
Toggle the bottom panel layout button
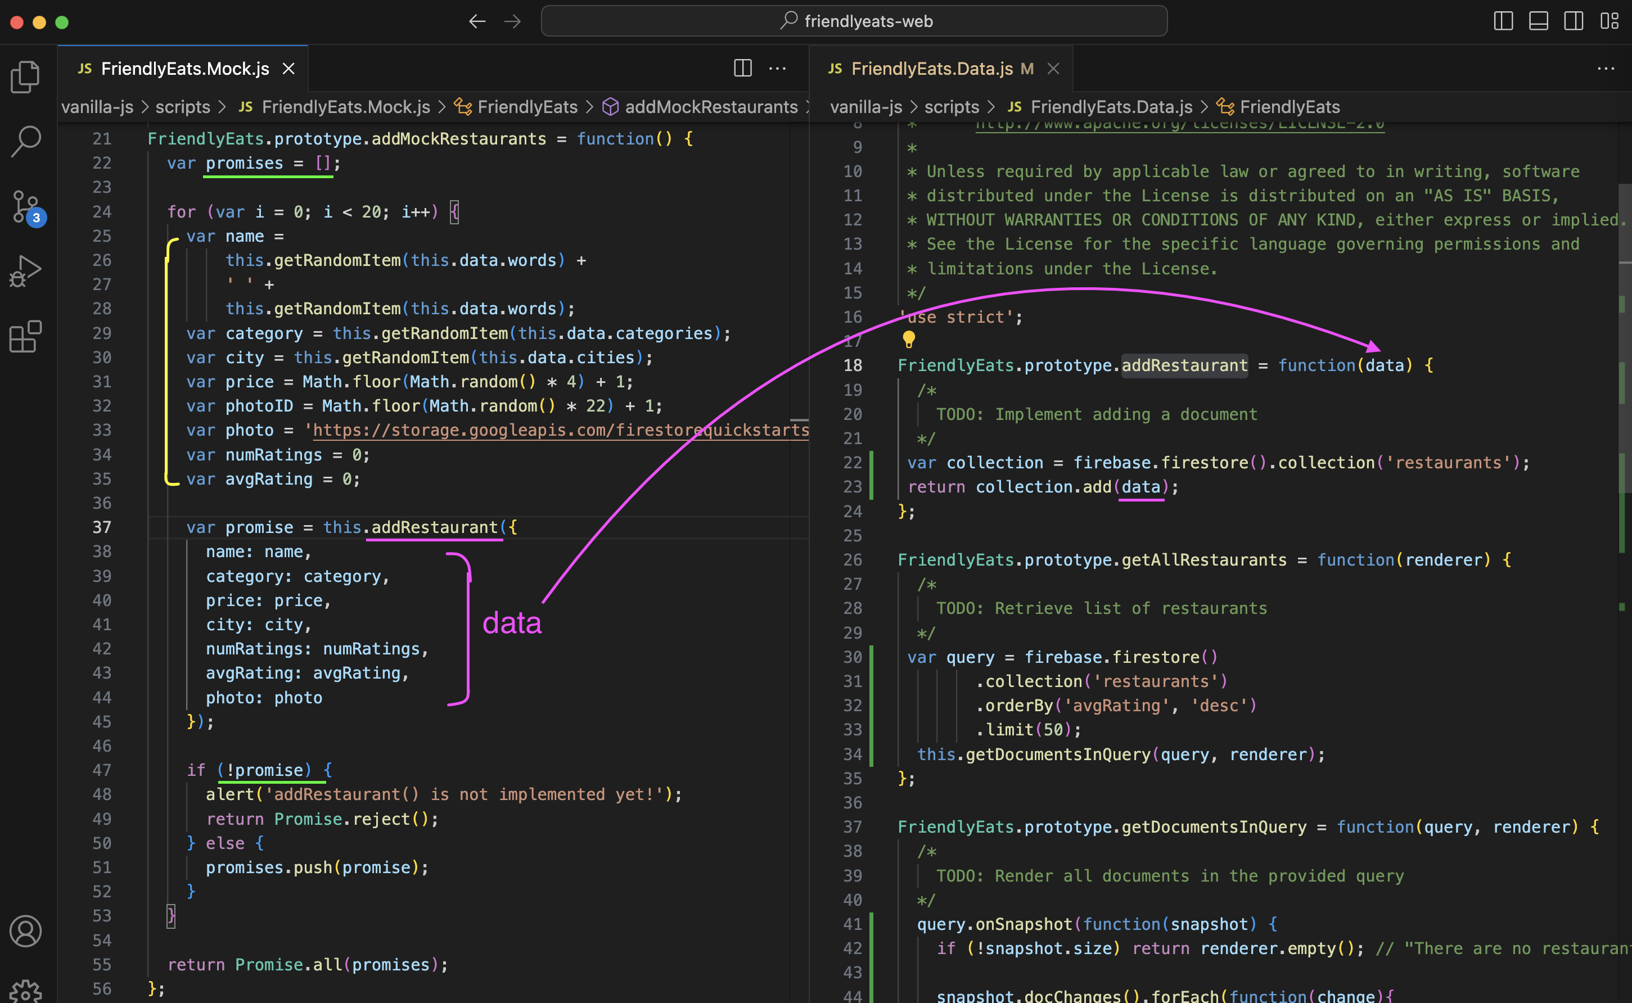(1538, 21)
